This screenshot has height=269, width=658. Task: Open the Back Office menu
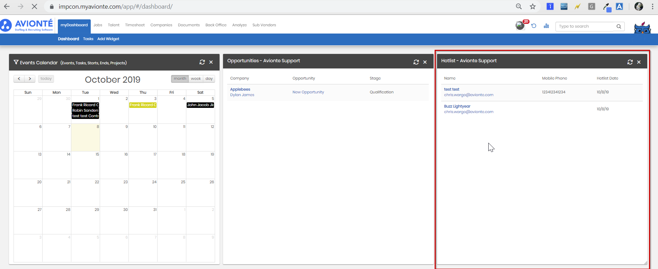pos(216,25)
